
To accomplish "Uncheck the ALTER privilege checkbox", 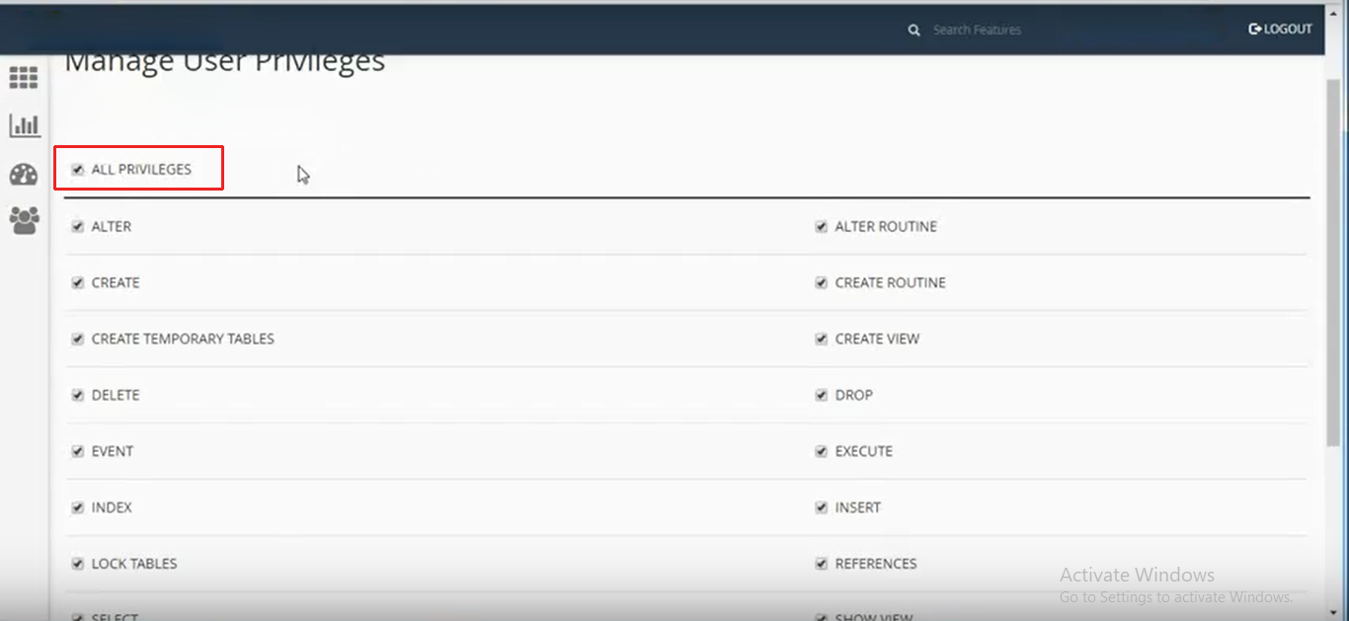I will tap(78, 227).
